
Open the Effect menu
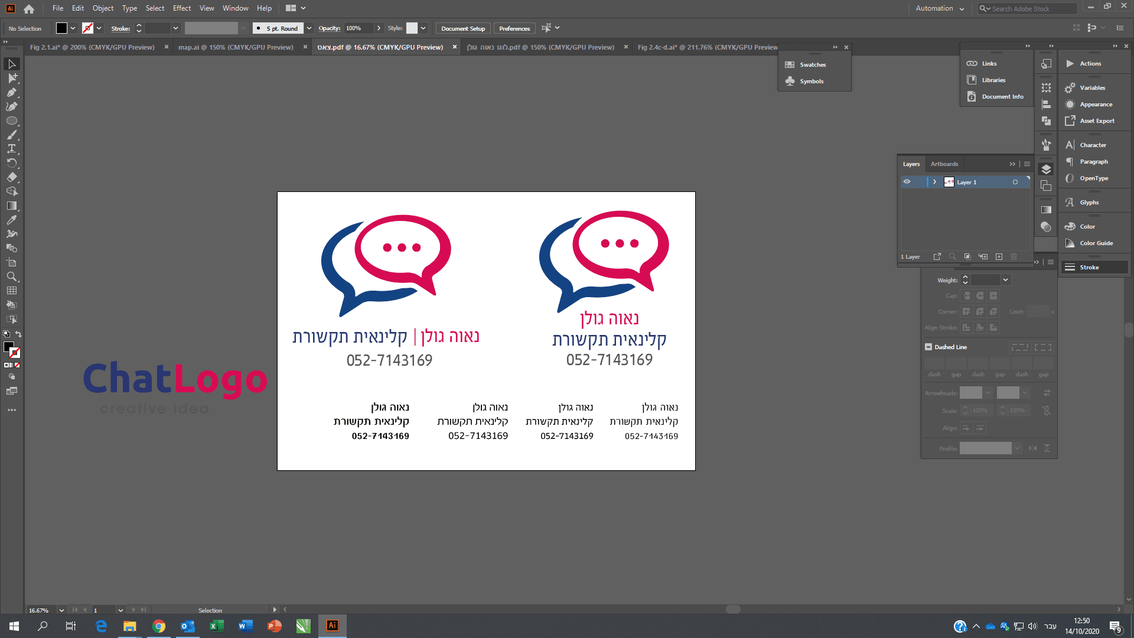(x=182, y=8)
